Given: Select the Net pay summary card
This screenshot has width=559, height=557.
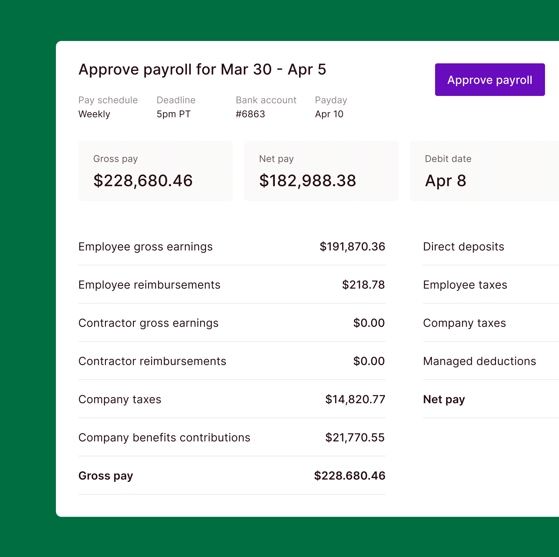Looking at the screenshot, I should (x=320, y=170).
